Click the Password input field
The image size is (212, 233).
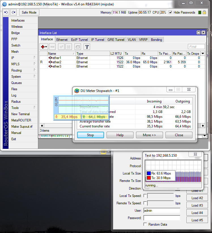(x=162, y=218)
